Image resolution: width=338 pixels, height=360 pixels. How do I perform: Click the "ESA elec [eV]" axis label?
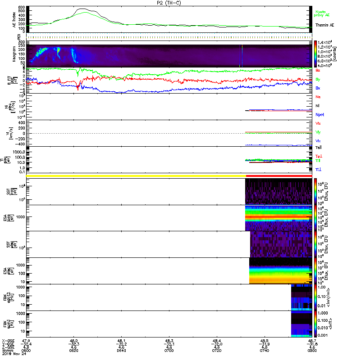[9, 271]
